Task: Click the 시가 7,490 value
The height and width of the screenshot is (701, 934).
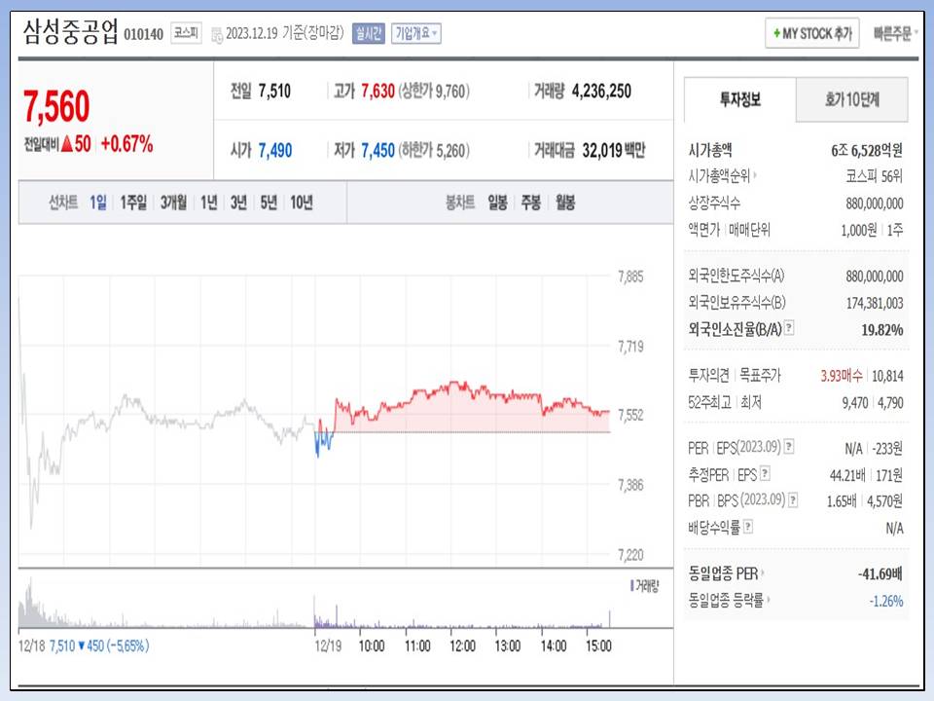Action: [x=275, y=150]
